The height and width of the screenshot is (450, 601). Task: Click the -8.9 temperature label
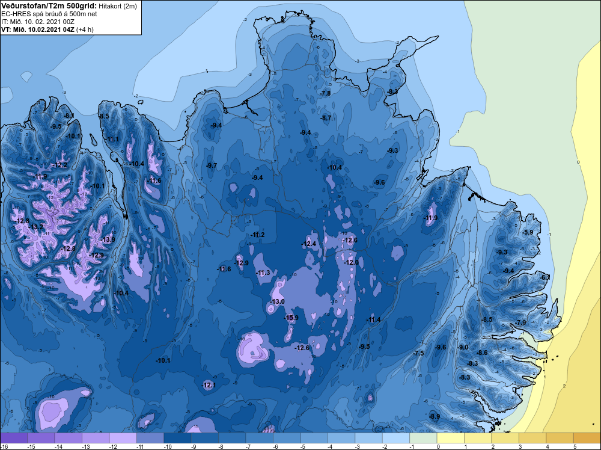[435, 417]
